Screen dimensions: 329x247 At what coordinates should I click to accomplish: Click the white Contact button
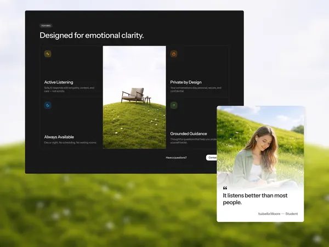[212, 158]
